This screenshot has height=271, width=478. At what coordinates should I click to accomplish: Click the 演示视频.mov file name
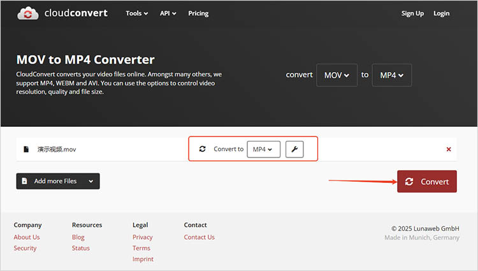[56, 149]
